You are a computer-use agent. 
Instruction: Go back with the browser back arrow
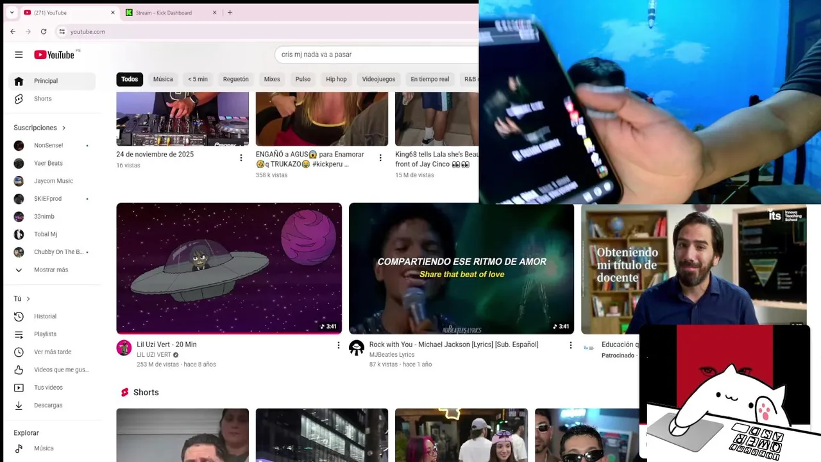[13, 31]
